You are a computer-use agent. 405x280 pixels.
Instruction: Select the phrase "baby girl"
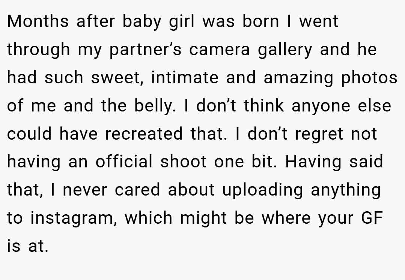[158, 22]
